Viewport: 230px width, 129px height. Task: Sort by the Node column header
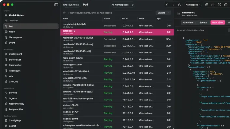[142, 19]
